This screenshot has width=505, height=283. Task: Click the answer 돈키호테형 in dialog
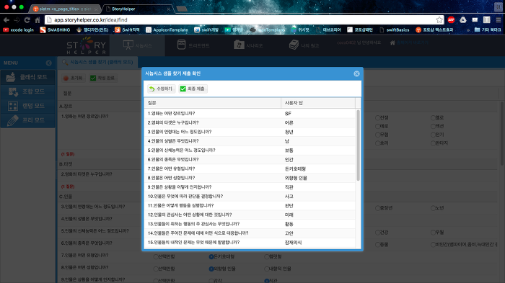click(x=295, y=169)
